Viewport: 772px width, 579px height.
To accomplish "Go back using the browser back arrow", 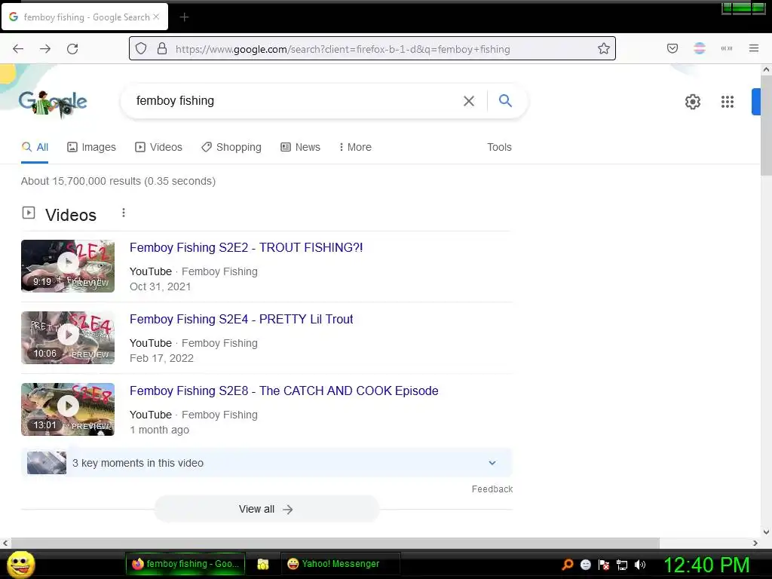I will pos(18,48).
